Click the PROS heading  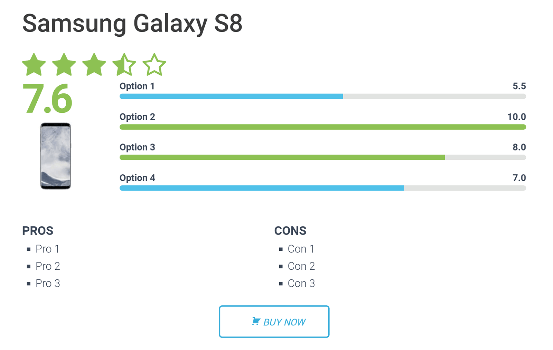coord(38,231)
